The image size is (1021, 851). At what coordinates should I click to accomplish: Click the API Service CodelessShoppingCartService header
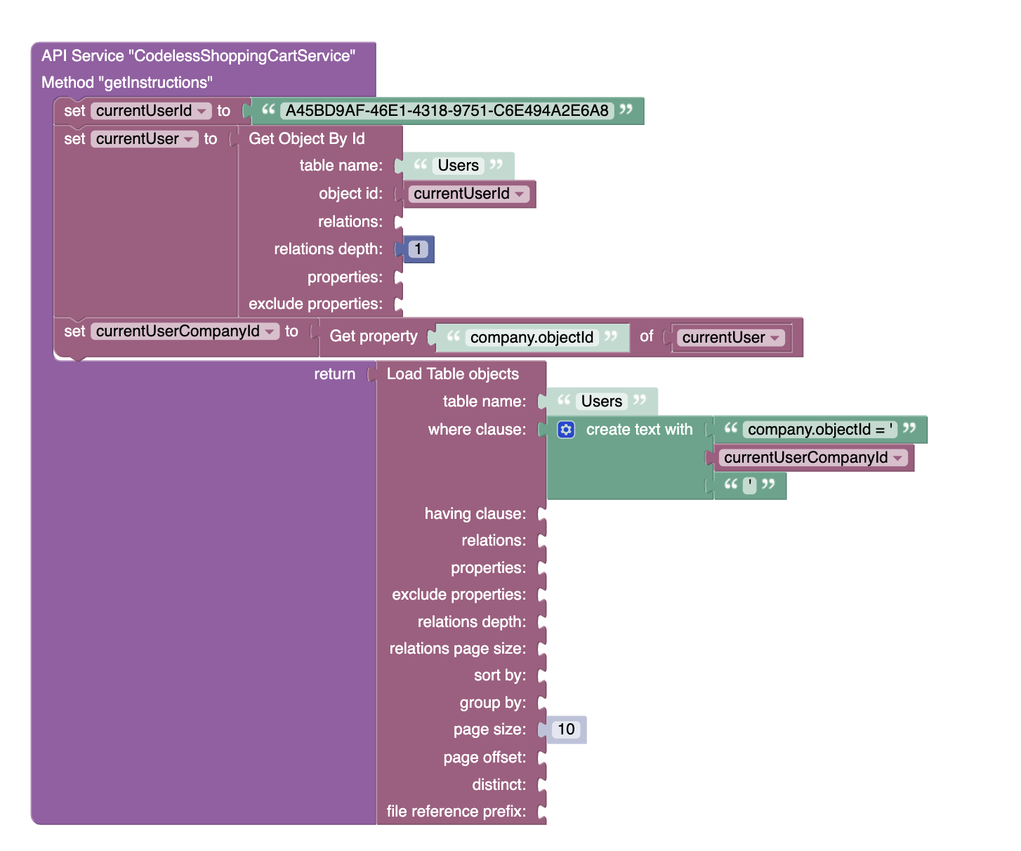point(199,55)
